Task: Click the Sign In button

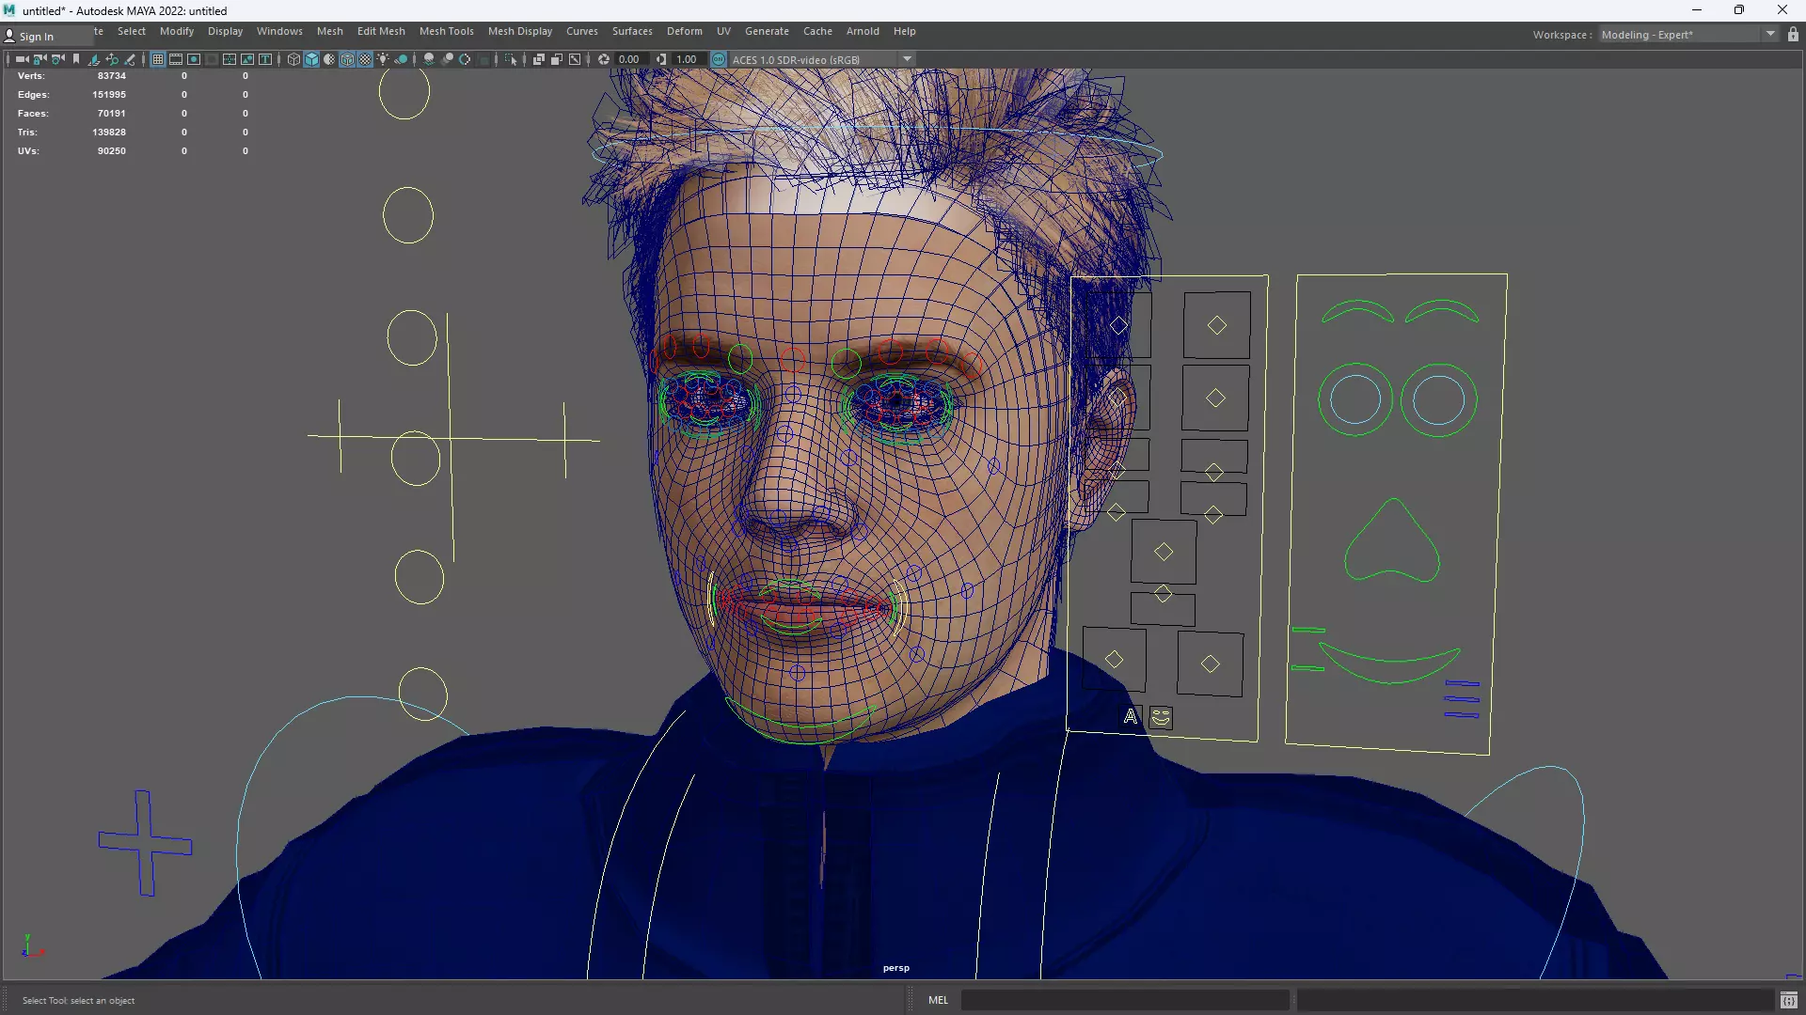Action: [36, 37]
